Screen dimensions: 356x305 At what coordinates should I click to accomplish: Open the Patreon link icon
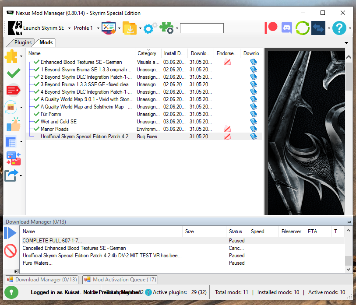[x=271, y=28]
